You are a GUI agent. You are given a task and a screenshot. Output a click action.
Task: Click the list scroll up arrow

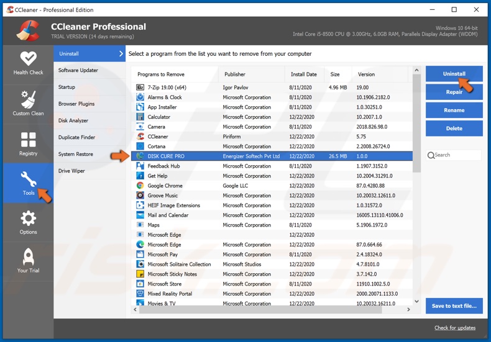(416, 70)
